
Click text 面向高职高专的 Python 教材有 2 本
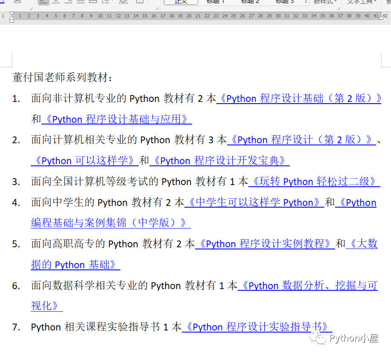113,244
